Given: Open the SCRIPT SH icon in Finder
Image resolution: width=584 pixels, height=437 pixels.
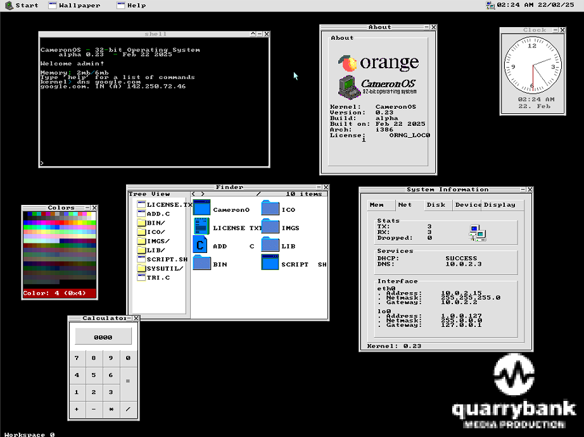Looking at the screenshot, I should coord(270,264).
